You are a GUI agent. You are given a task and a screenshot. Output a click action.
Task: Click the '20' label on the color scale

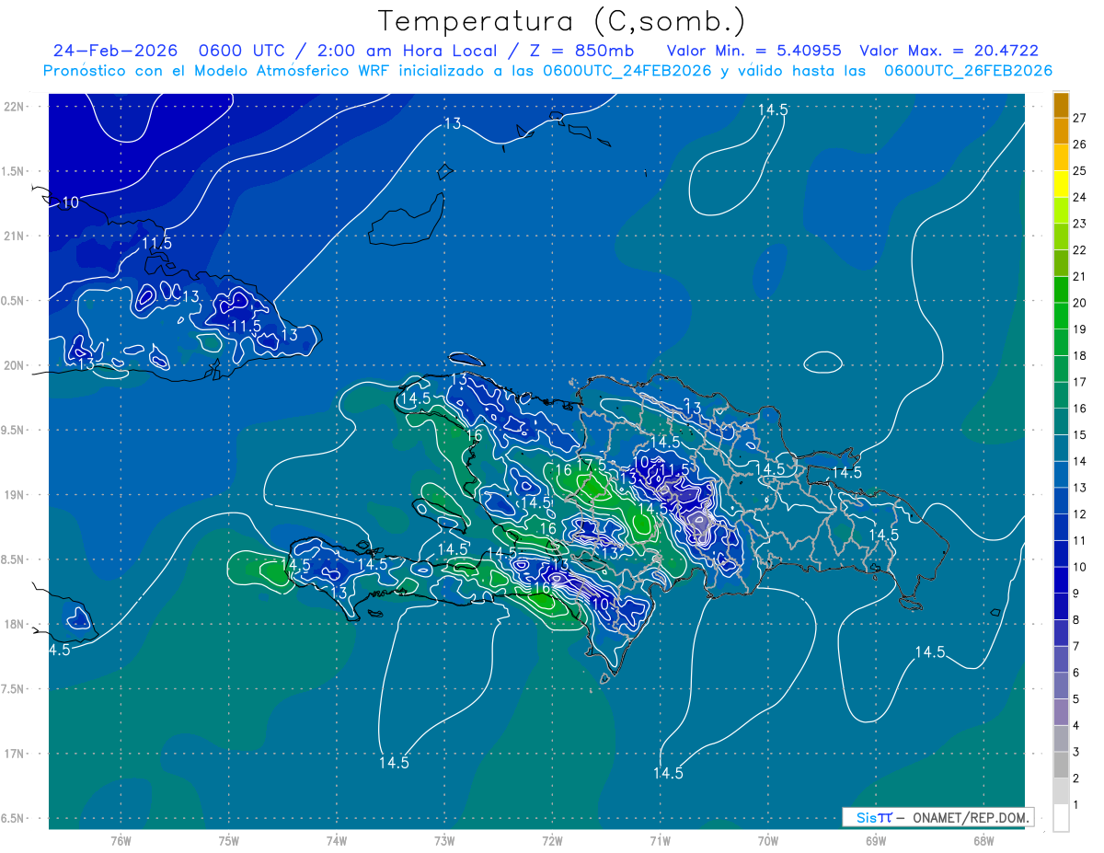pos(1080,303)
